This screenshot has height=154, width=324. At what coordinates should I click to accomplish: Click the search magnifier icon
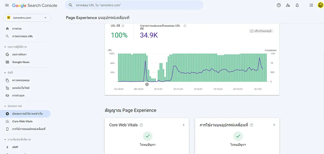click(x=71, y=5)
